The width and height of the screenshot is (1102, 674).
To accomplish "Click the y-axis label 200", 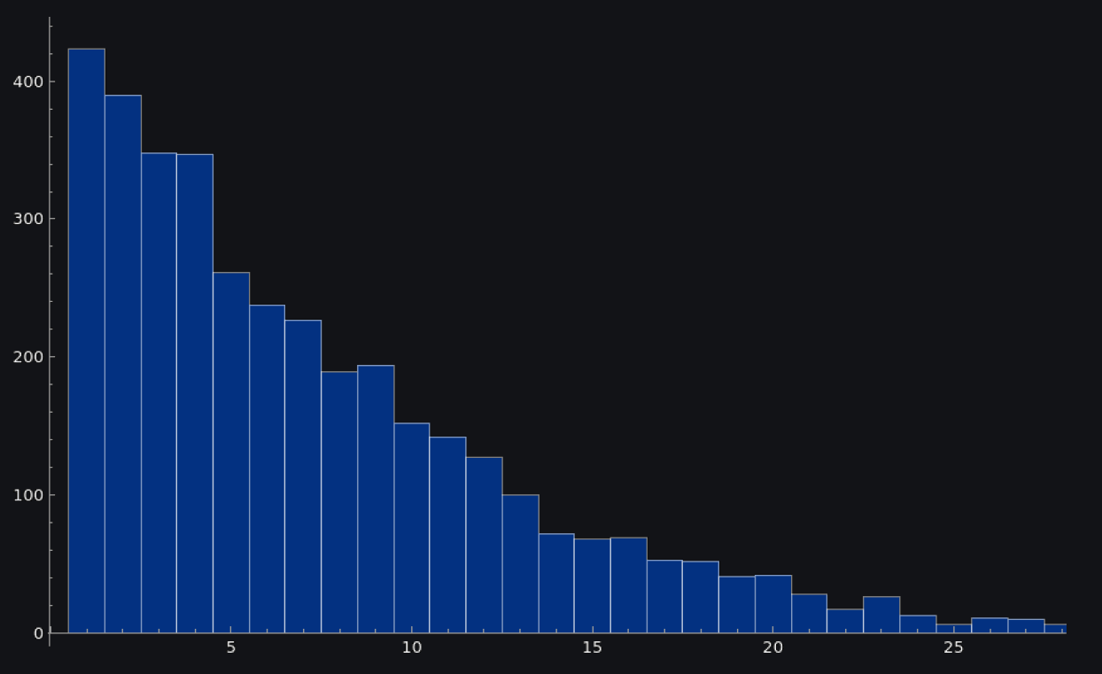I will pos(27,357).
